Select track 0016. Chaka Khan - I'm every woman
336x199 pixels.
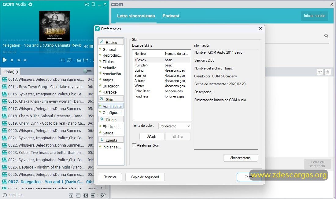[47, 101]
